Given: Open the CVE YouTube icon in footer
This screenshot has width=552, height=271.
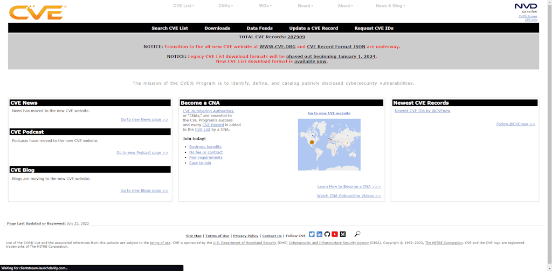Looking at the screenshot, I should click(x=335, y=234).
